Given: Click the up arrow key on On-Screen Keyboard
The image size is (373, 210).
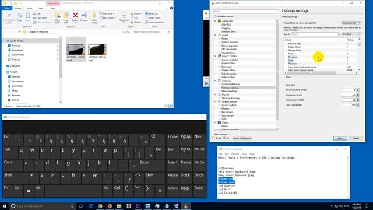Looking at the screenshot, I should click(x=138, y=178).
